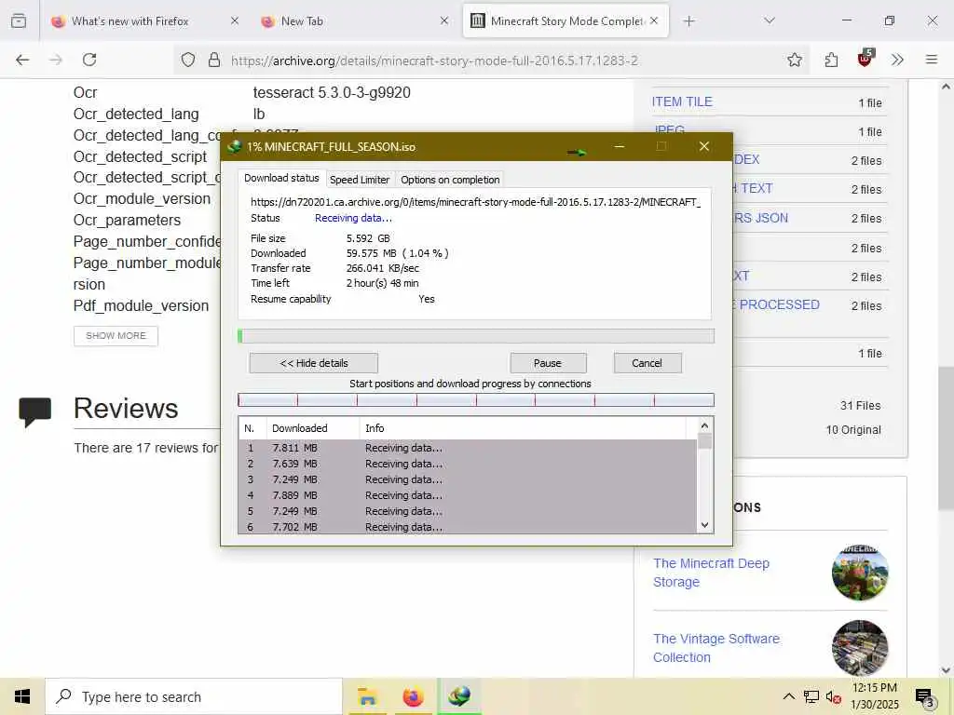954x715 pixels.
Task: Open a new tab with the plus button
Action: (688, 21)
